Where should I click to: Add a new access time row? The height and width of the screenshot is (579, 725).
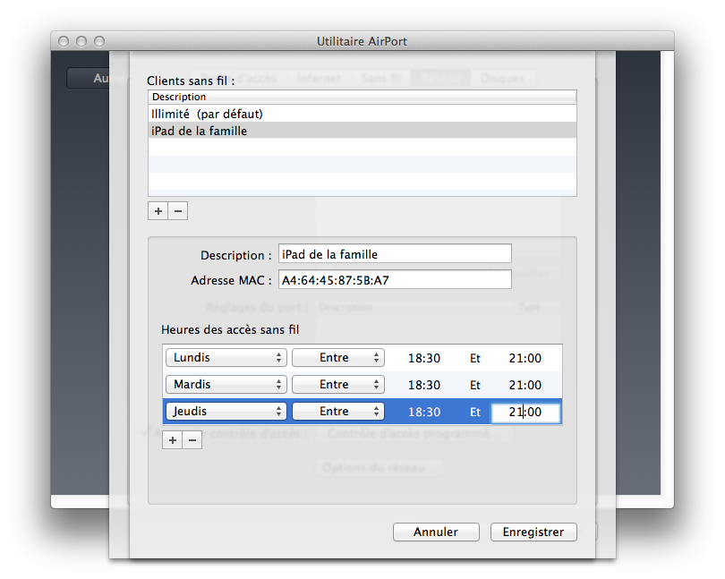pos(173,439)
